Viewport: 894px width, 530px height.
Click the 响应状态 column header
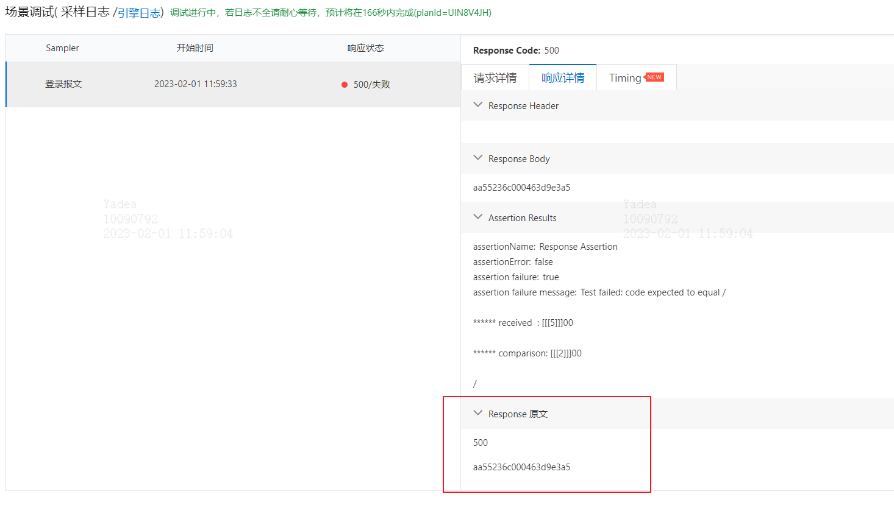(x=366, y=48)
